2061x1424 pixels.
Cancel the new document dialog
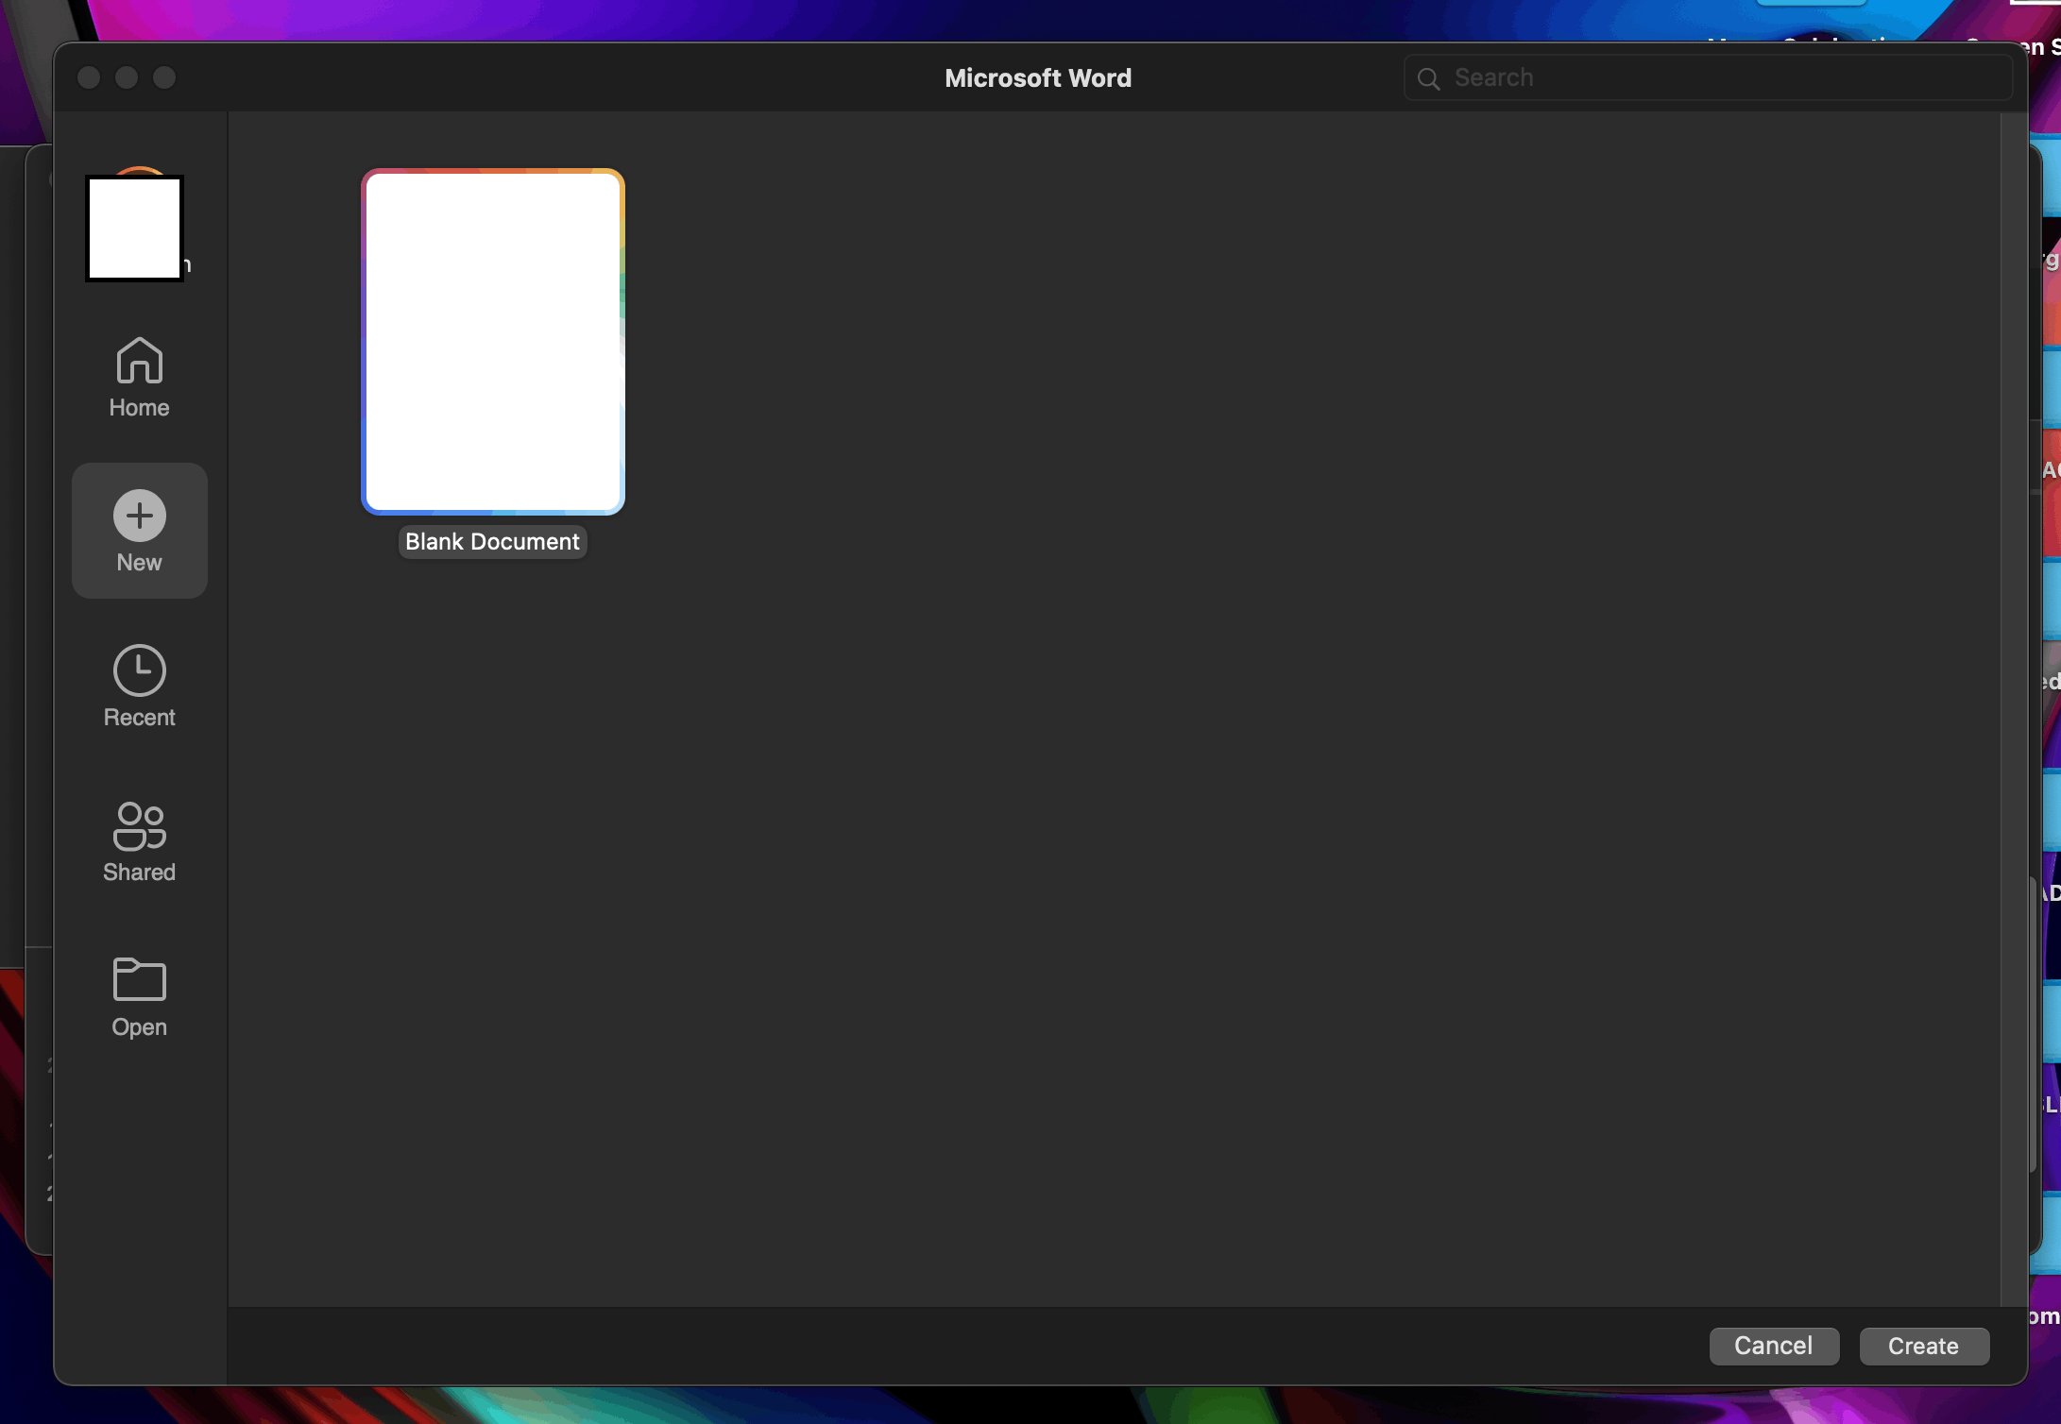(1774, 1346)
